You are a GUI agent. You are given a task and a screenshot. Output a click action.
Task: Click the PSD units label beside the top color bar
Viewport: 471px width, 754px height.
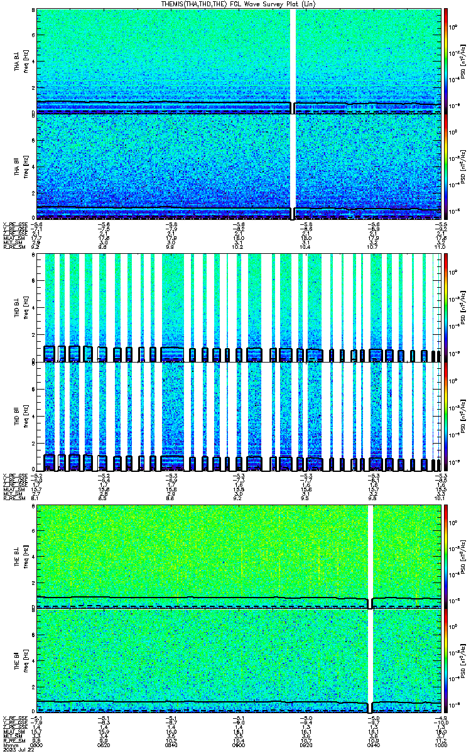tap(462, 61)
